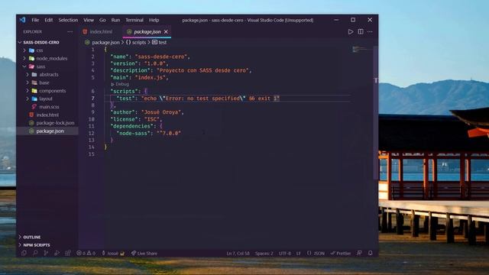Select package.json in the explorer tree

[50, 131]
